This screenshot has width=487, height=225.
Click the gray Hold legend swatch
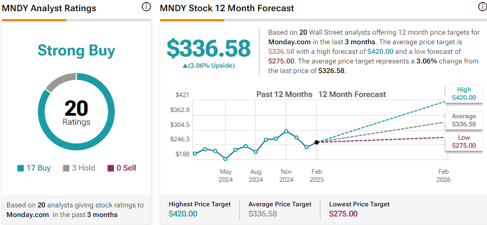point(66,168)
